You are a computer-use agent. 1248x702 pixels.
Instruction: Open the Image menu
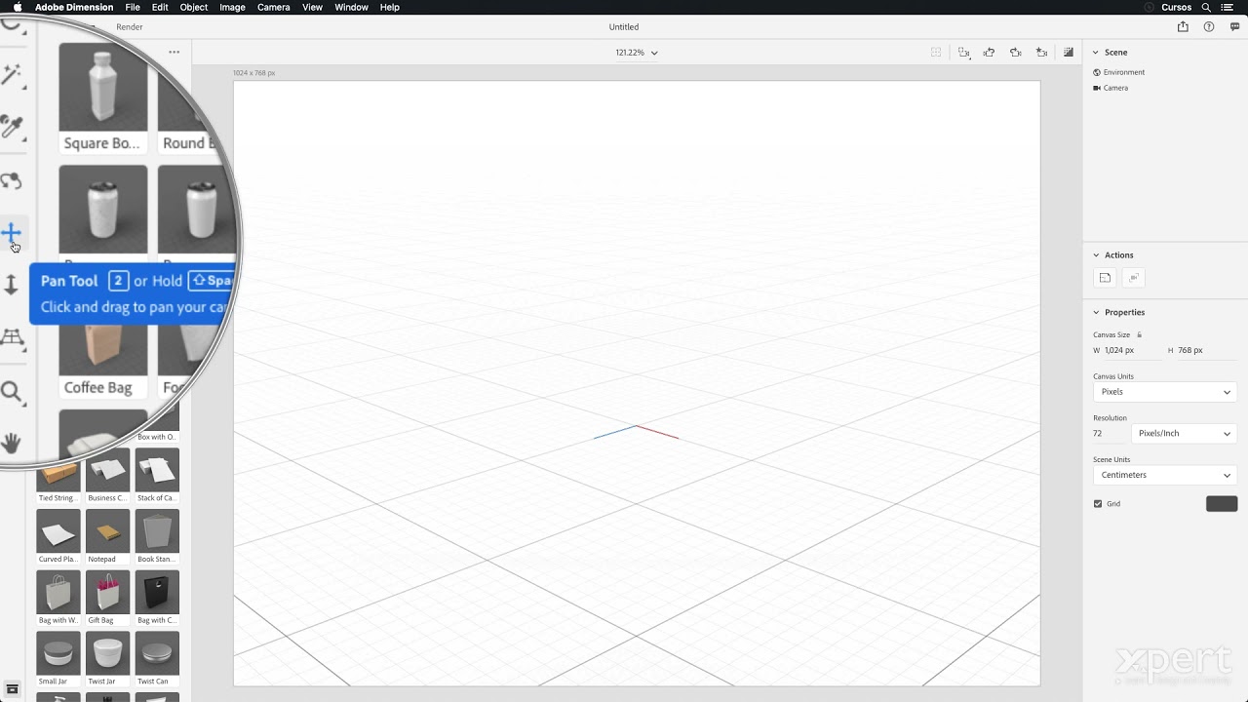[x=232, y=7]
